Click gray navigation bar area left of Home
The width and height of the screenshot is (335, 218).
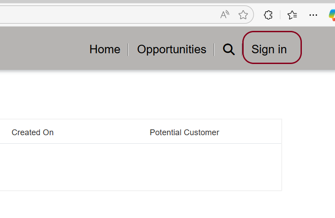tap(43, 49)
